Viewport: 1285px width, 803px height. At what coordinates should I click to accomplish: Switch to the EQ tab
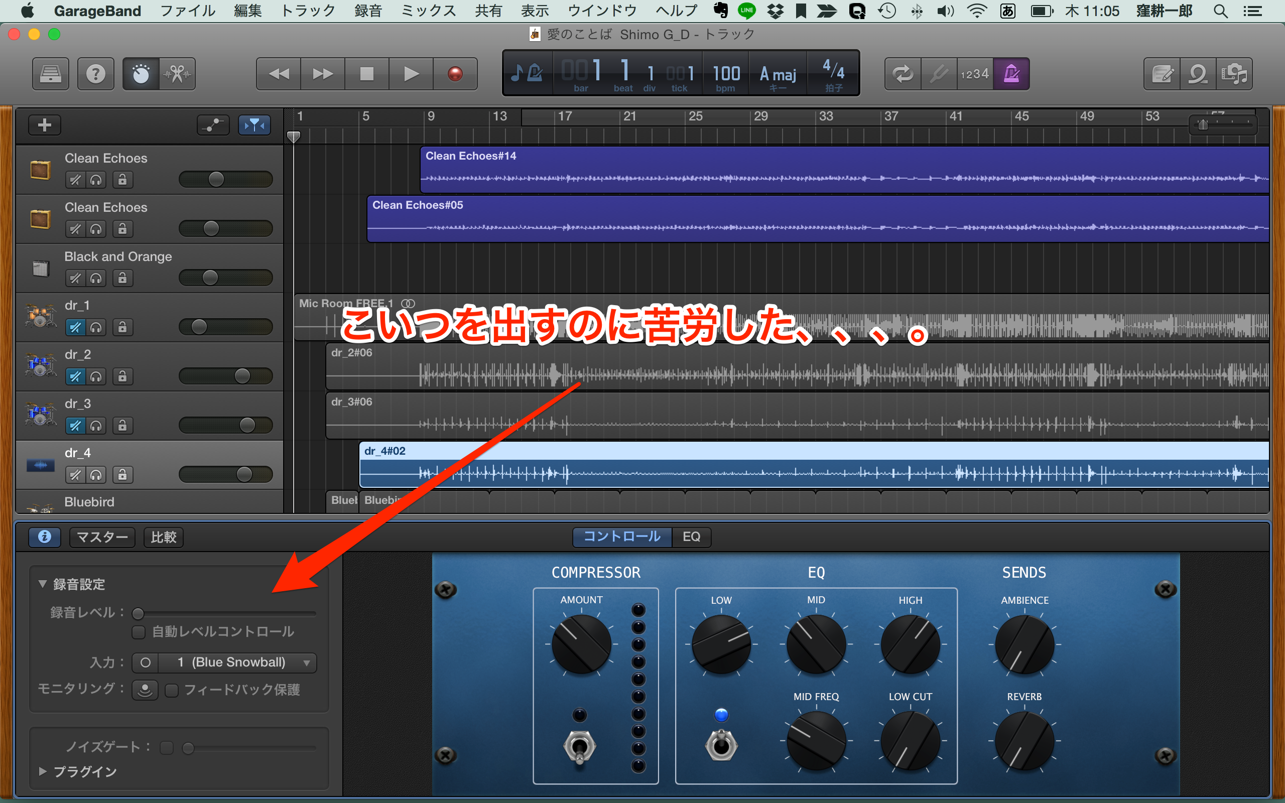[691, 537]
